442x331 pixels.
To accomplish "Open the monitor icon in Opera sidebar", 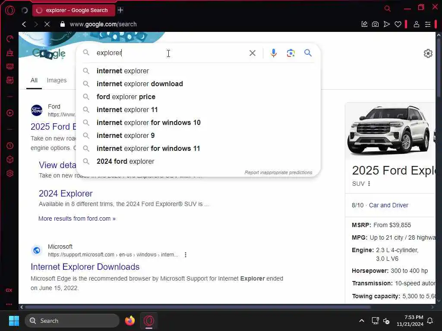I will (x=10, y=66).
